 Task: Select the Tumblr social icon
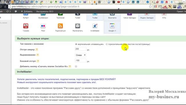[78, 16]
